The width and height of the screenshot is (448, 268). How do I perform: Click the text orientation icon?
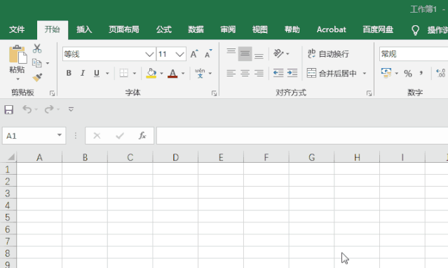(x=278, y=53)
